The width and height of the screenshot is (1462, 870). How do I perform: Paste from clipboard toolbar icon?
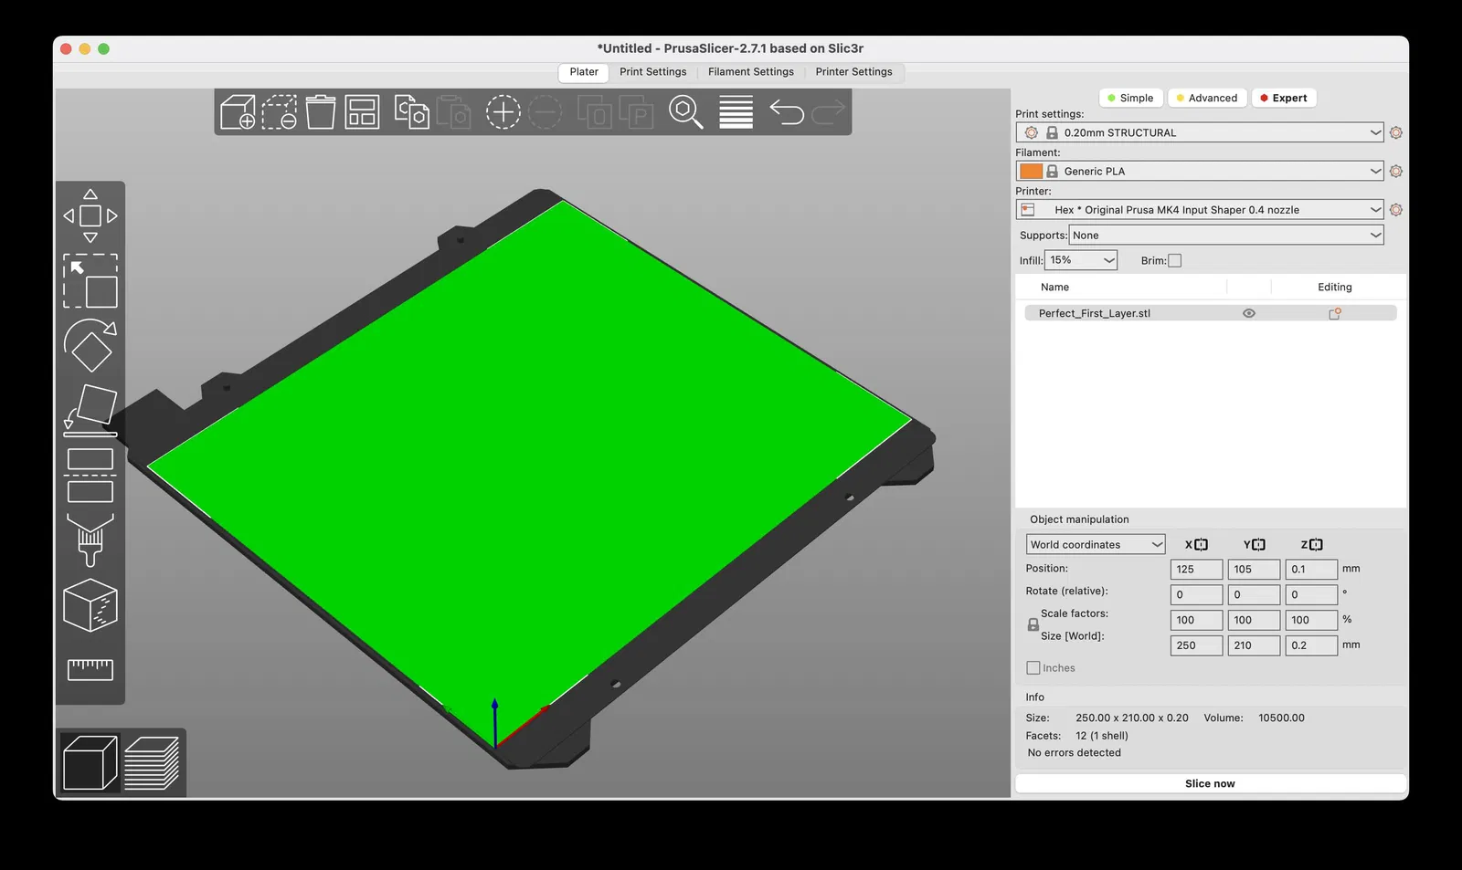click(x=453, y=112)
